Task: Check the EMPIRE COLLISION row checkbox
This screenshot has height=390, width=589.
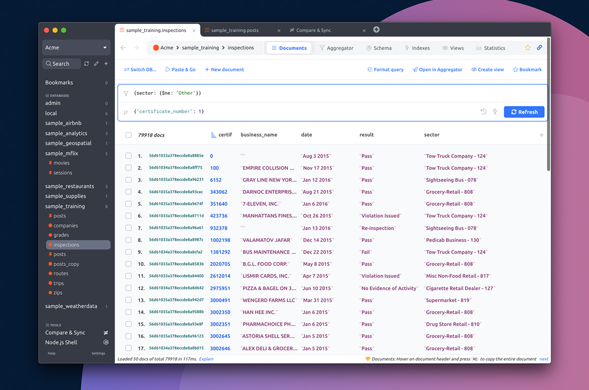Action: [129, 168]
